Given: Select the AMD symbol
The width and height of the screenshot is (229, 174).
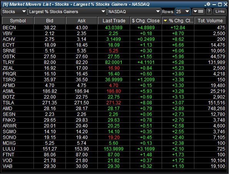Looking at the screenshot, I should click(7, 109).
